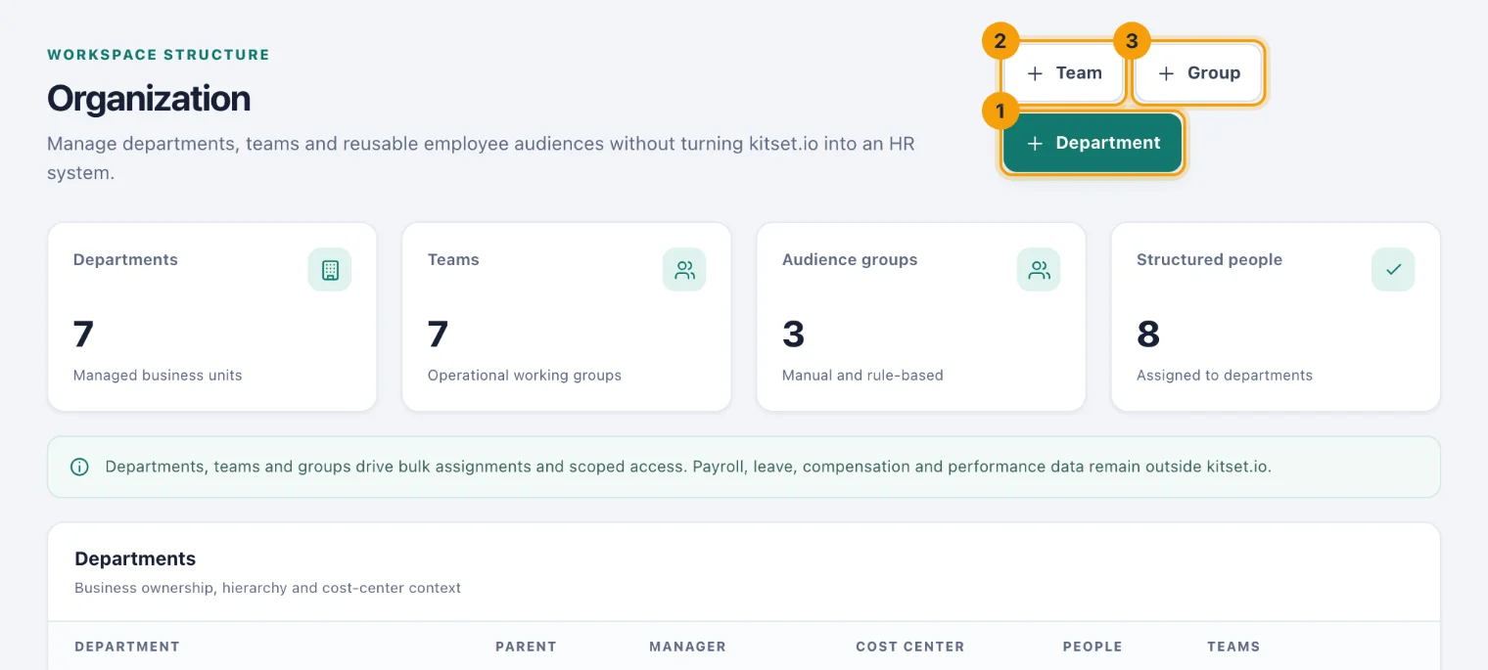Click the Audience groups count 3
This screenshot has width=1488, height=670.
[x=793, y=335]
